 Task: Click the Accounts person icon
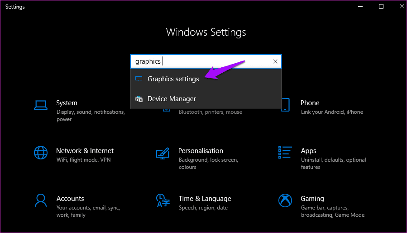click(41, 200)
